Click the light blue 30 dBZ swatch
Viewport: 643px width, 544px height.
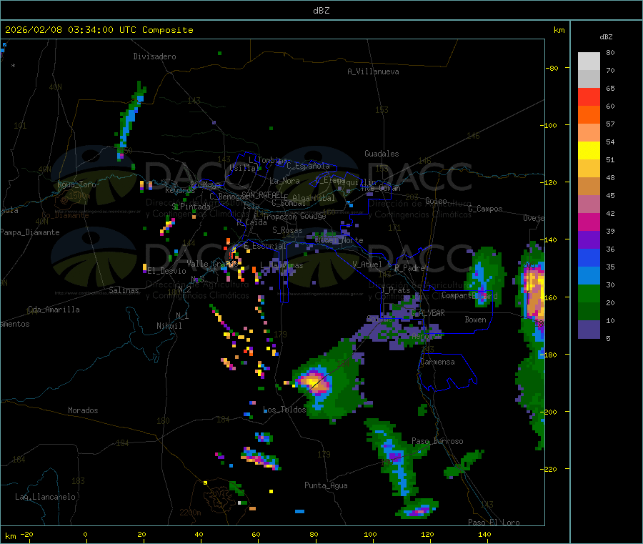click(589, 276)
